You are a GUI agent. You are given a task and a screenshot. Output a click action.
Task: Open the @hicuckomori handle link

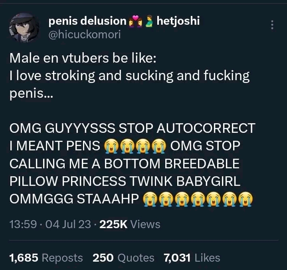pos(85,34)
